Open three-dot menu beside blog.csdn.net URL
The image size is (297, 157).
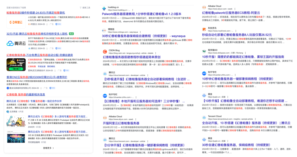point(155,53)
